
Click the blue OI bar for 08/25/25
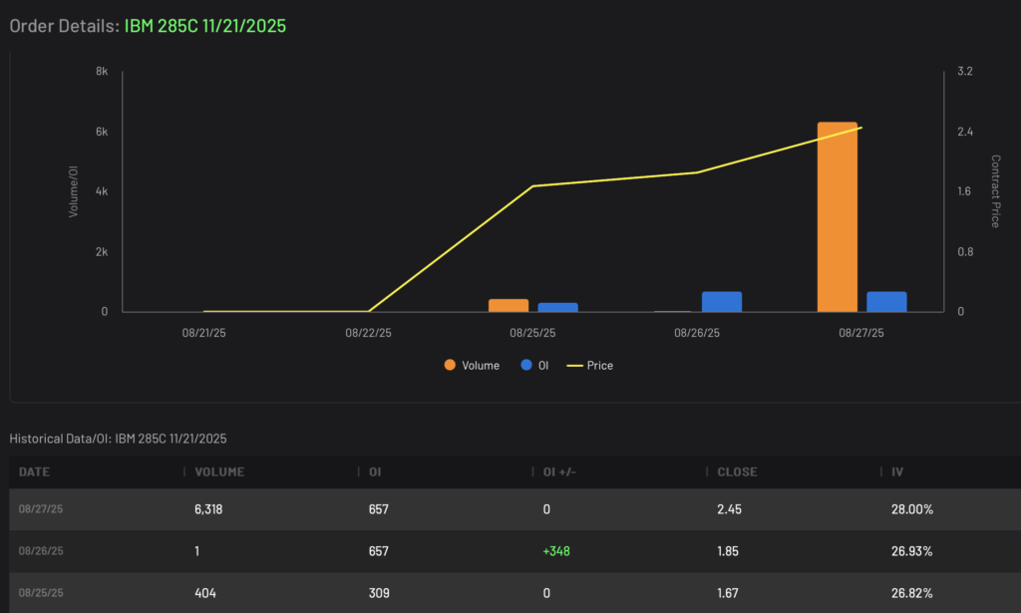[x=558, y=307]
